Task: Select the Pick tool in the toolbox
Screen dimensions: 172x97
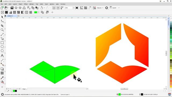Action: 2,17
